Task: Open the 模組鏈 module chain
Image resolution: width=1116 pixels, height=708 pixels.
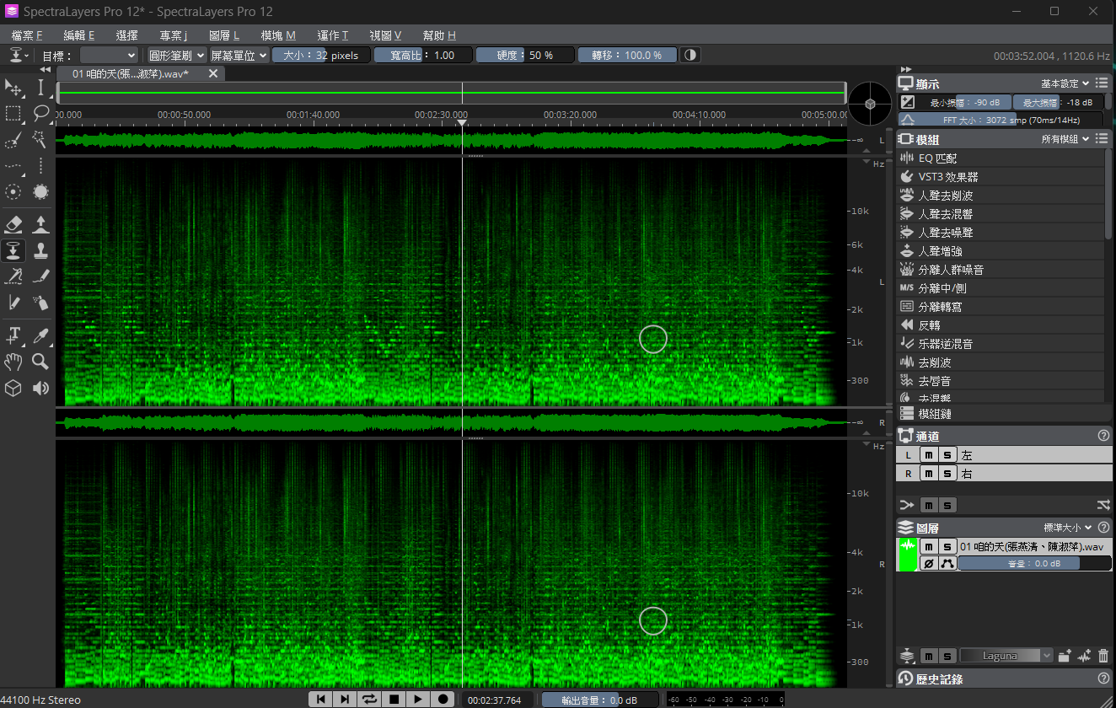Action: pos(1004,414)
